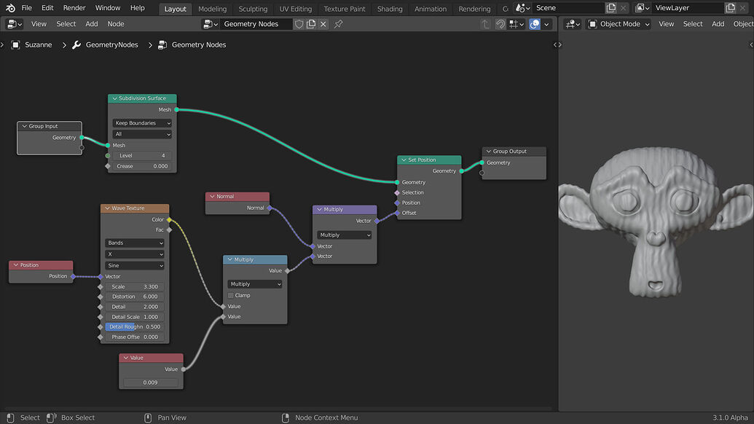Toggle fake user shield icon
Screen dimensions: 754x424
(x=299, y=24)
